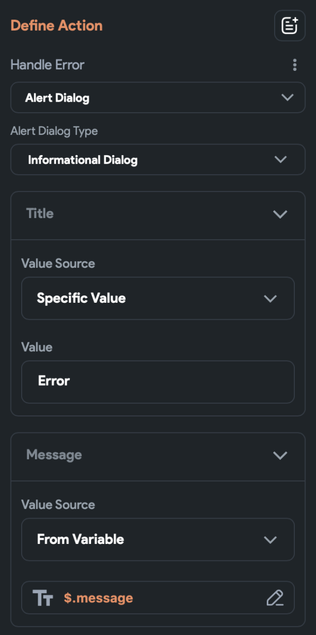Click the chevron inside the Alert Dialog selector
The width and height of the screenshot is (316, 635).
point(287,97)
